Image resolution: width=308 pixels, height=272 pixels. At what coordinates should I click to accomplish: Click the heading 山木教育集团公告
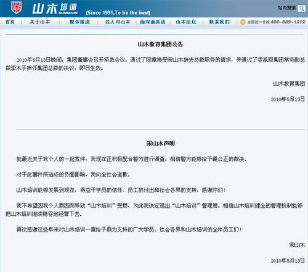tap(160, 44)
